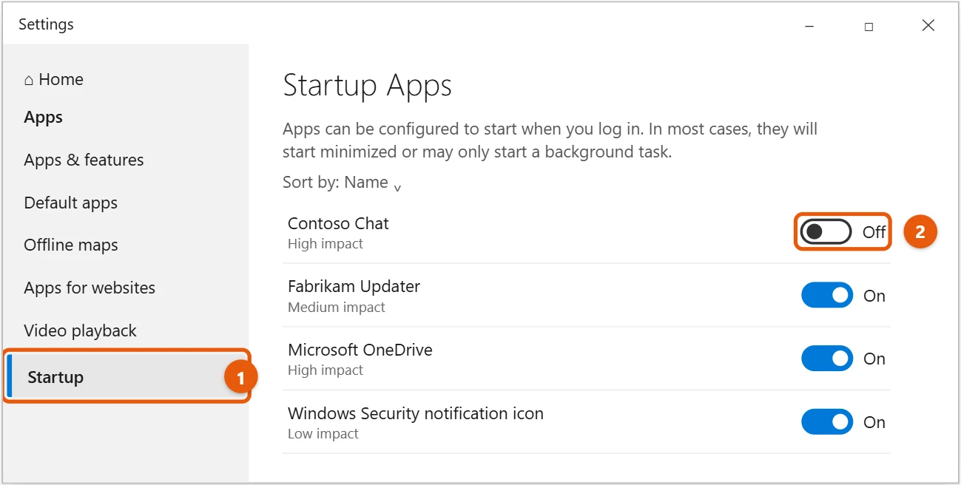Select Apps for websites option
This screenshot has height=485, width=961.
tap(90, 288)
